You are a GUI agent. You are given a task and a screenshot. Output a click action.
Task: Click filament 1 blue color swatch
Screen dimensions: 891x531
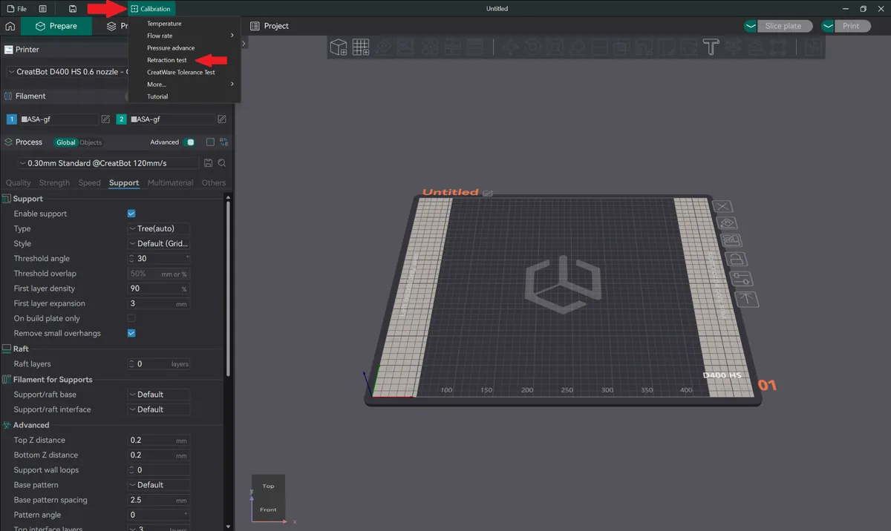[11, 119]
